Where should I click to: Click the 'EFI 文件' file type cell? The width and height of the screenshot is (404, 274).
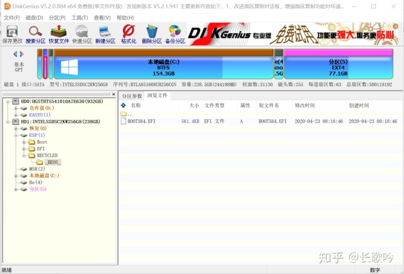tap(214, 121)
